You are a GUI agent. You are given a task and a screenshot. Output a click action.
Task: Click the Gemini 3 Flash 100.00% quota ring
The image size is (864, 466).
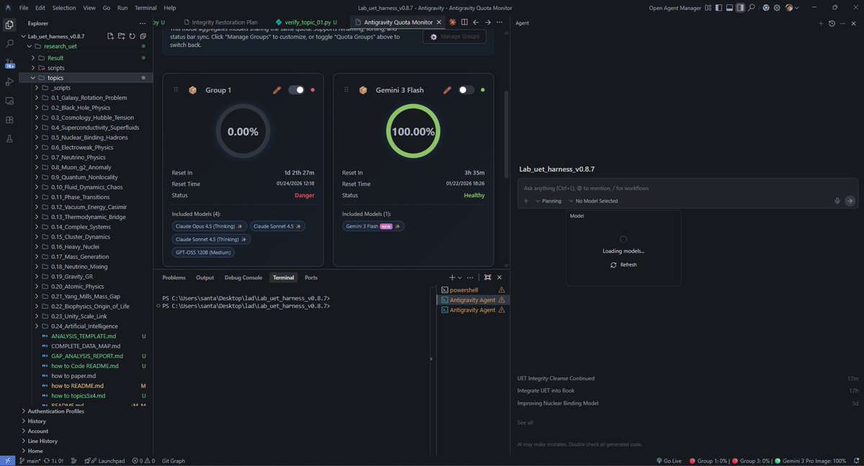[413, 132]
